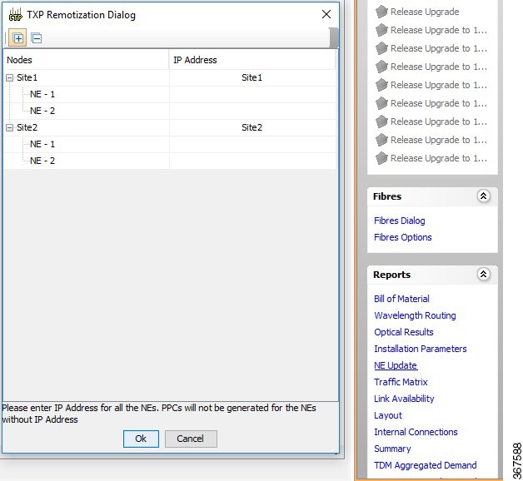
Task: Collapse the Reports panel section
Action: coord(483,275)
